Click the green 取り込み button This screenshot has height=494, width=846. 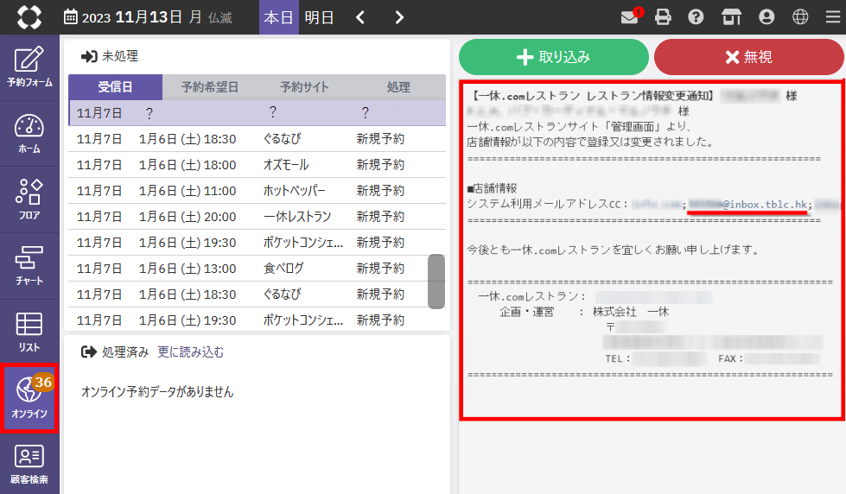point(553,57)
